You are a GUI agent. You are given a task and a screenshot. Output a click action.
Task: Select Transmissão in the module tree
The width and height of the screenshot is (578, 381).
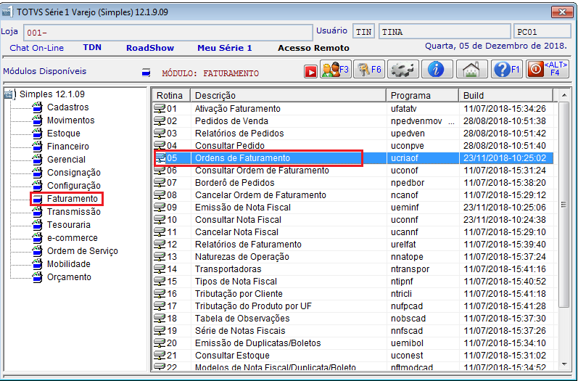pos(74,212)
